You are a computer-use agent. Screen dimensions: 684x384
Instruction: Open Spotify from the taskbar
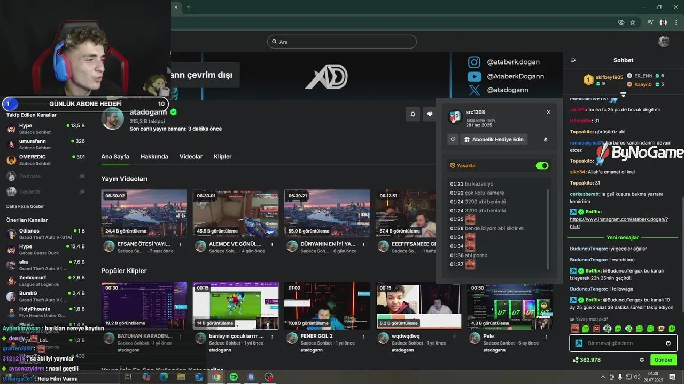234,377
